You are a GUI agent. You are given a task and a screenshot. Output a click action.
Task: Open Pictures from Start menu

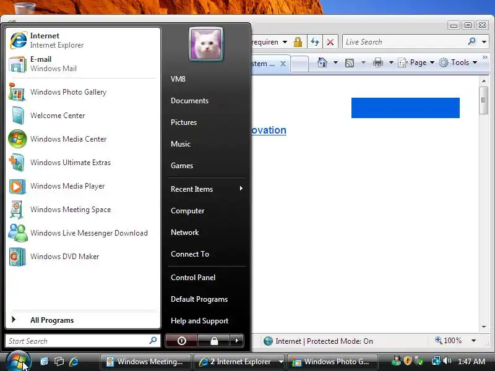coord(184,122)
